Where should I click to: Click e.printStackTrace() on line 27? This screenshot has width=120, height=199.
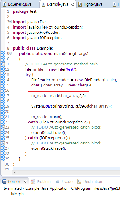point(49,148)
